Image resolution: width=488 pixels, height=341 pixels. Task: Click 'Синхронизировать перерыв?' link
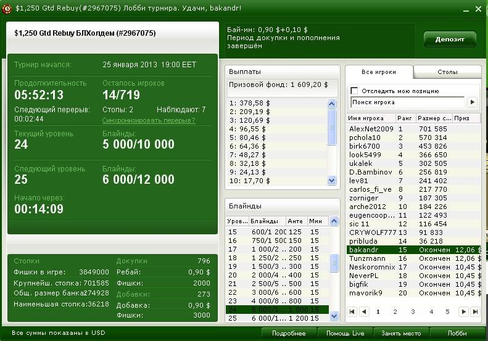149,120
